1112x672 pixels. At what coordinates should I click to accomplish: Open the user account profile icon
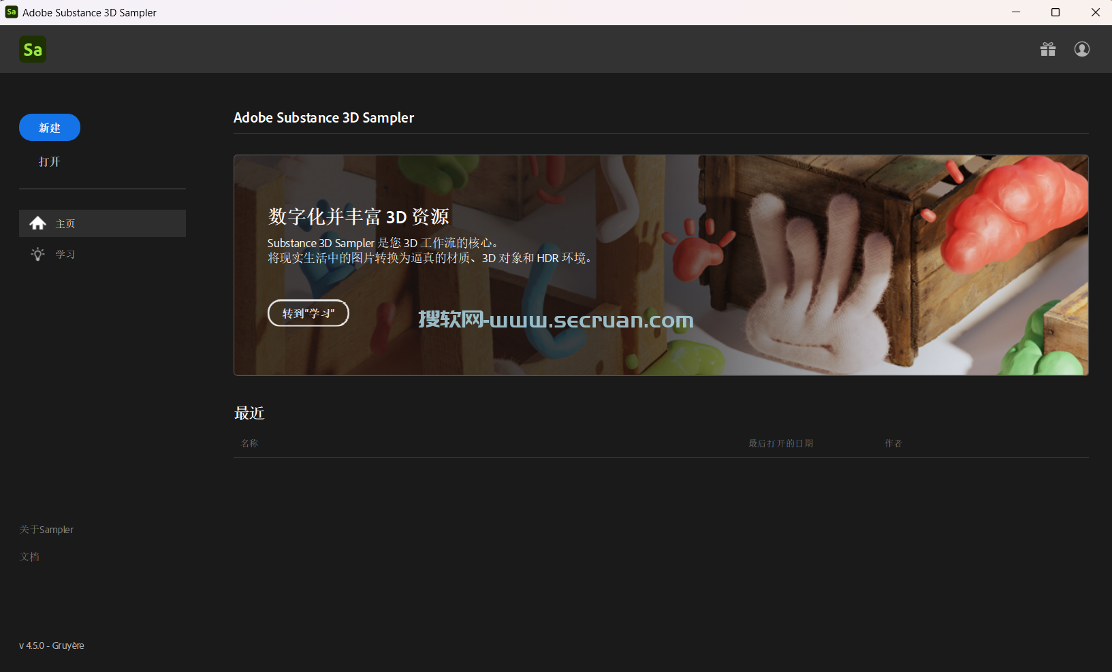click(x=1082, y=49)
